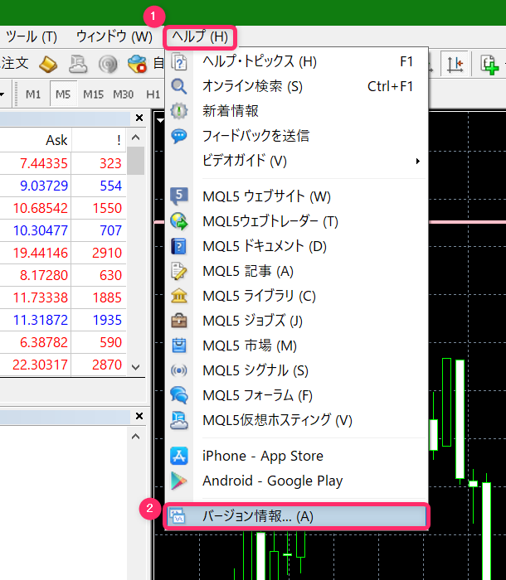This screenshot has width=506, height=580.
Task: Click Ask value 22.30317
Action: tap(40, 365)
